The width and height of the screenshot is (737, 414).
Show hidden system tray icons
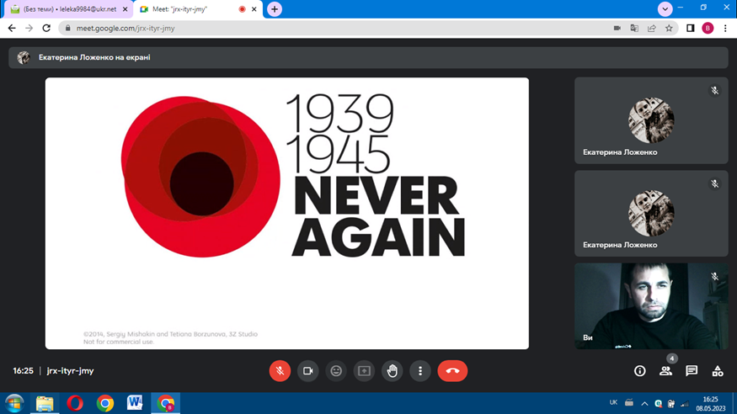pos(644,403)
